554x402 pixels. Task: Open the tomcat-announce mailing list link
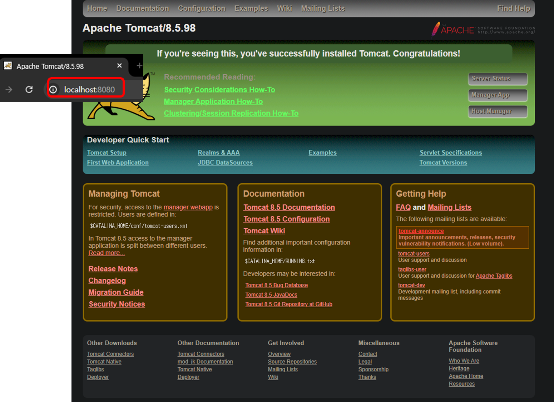(421, 231)
